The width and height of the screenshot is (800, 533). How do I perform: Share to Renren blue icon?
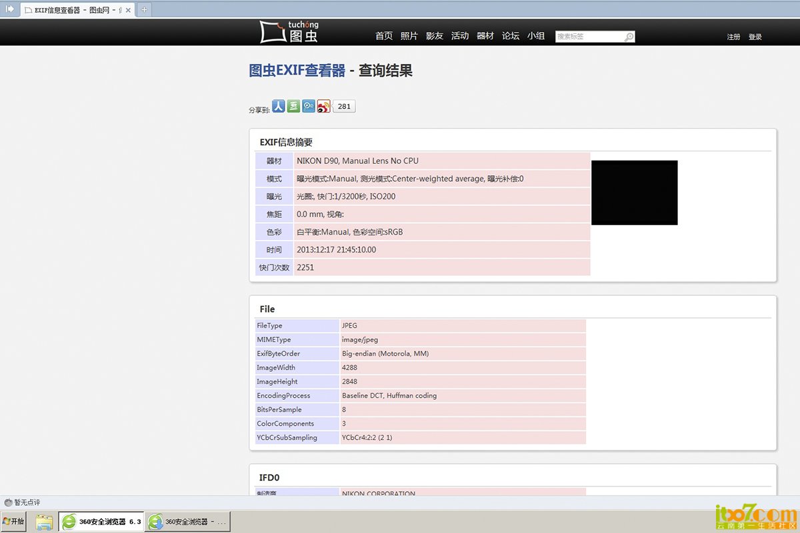pyautogui.click(x=279, y=106)
